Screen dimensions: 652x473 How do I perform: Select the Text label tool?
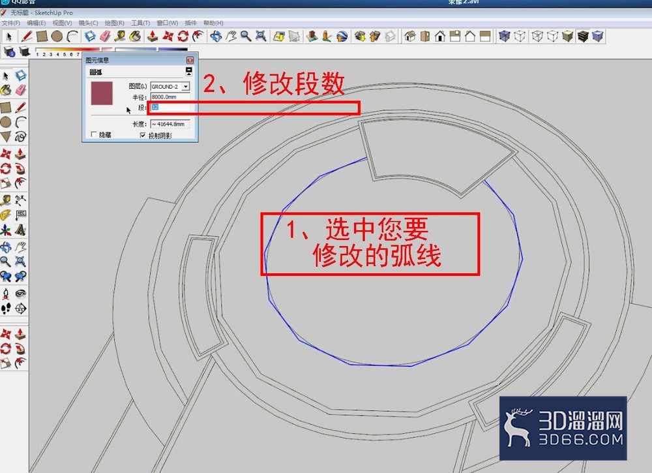[x=20, y=215]
